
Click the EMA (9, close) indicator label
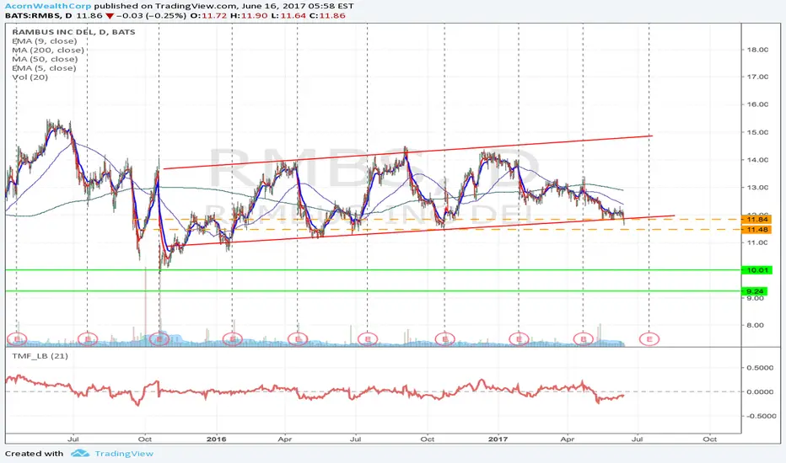pyautogui.click(x=45, y=41)
